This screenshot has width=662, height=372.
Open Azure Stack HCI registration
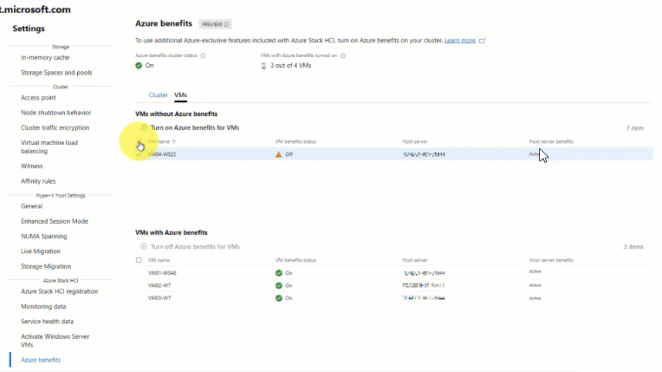59,292
